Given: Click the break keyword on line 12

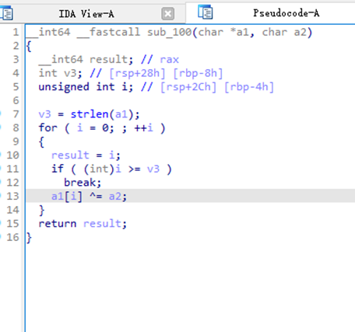Looking at the screenshot, I should (x=80, y=183).
